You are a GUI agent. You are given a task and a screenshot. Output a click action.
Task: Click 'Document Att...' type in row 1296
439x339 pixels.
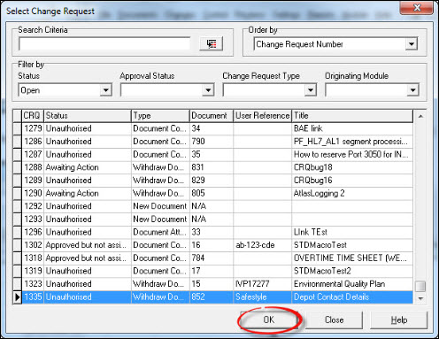pos(159,232)
